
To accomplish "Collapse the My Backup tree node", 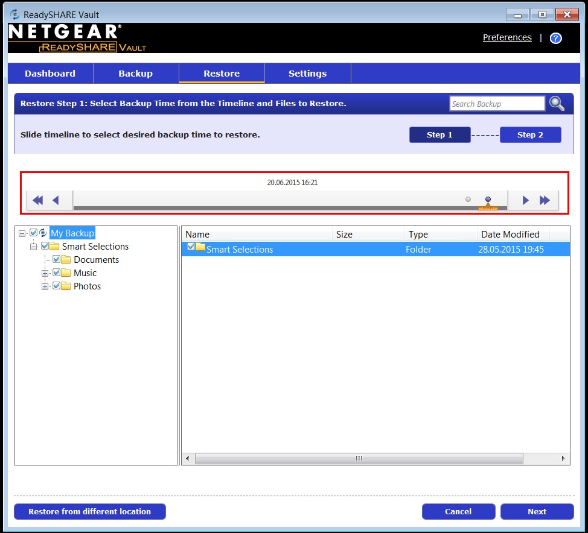I will click(x=22, y=233).
